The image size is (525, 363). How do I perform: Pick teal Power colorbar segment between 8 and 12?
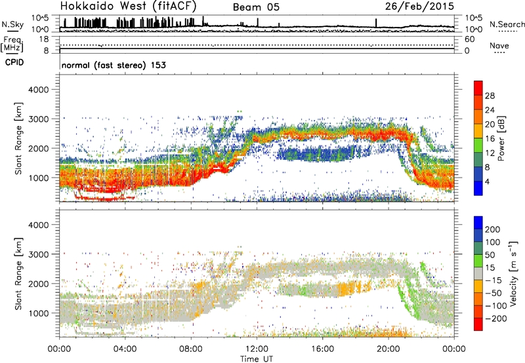[478, 160]
